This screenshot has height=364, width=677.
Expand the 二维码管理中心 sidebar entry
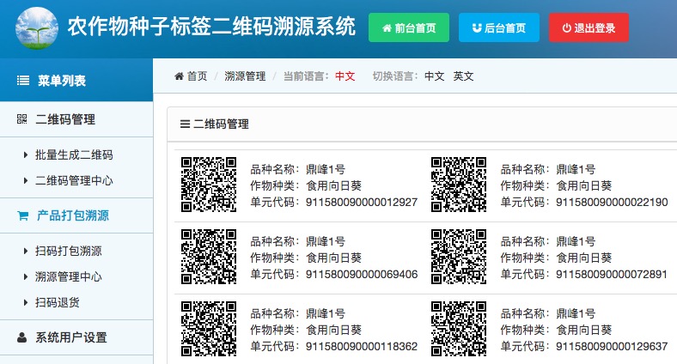pos(73,180)
